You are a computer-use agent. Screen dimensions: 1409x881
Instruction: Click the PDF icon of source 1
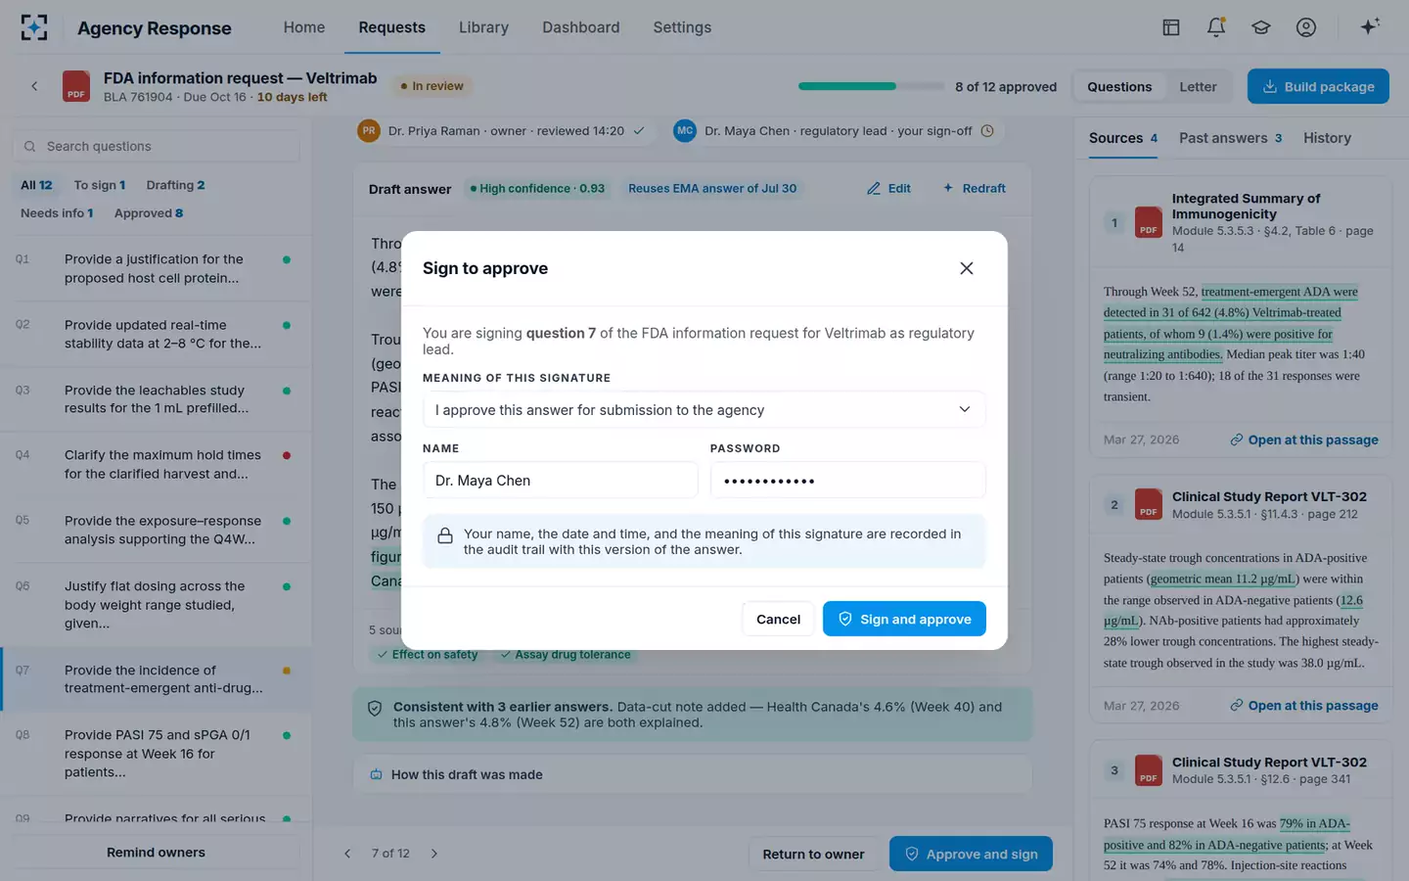(1148, 222)
